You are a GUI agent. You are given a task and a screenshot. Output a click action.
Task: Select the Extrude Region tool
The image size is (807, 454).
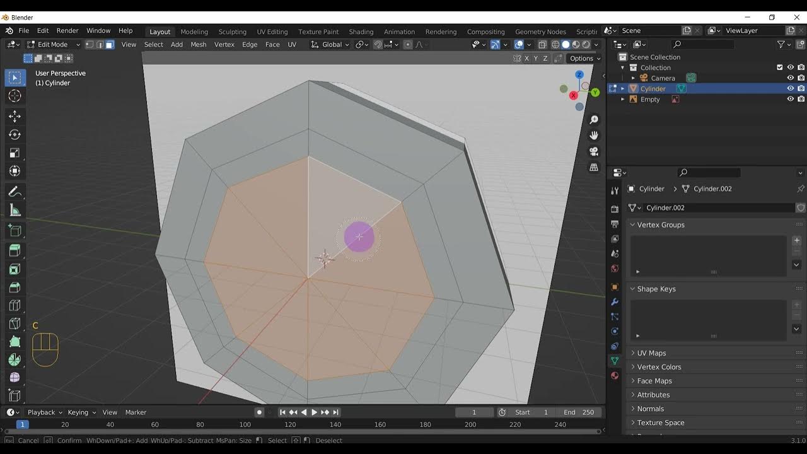tap(15, 251)
